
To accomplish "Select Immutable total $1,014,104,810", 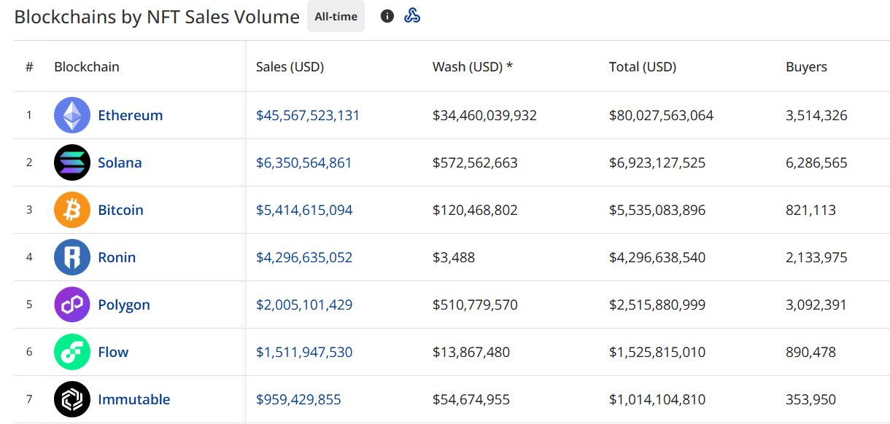I will [657, 399].
